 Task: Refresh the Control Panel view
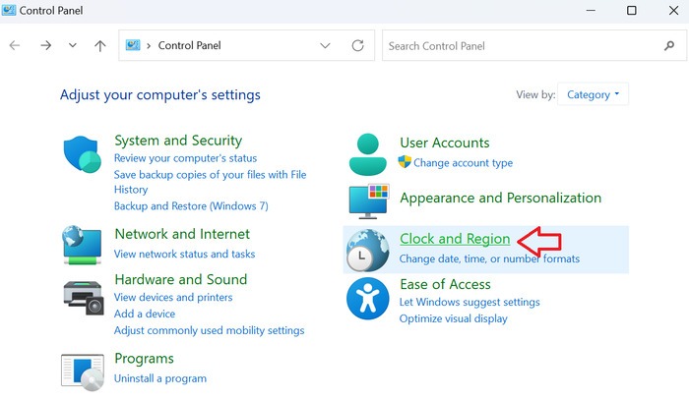click(x=357, y=46)
